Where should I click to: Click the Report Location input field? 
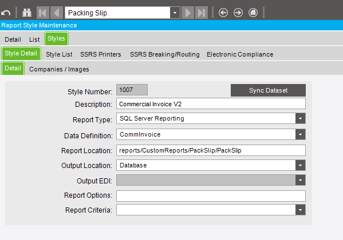click(x=211, y=150)
